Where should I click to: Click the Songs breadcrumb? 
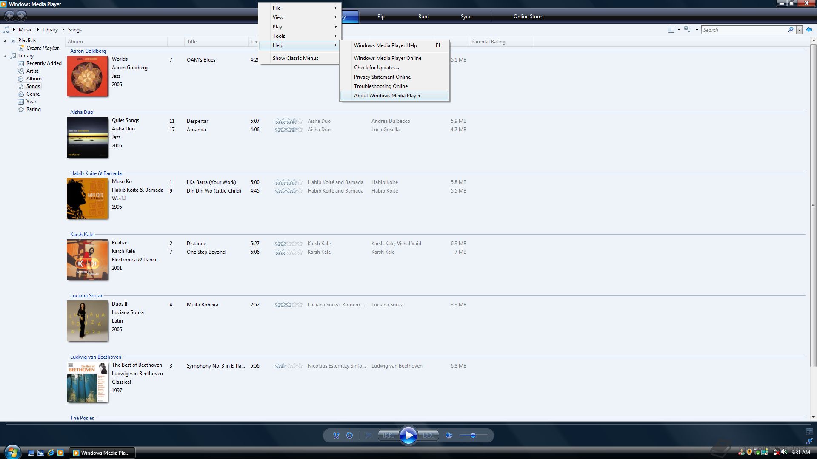75,30
